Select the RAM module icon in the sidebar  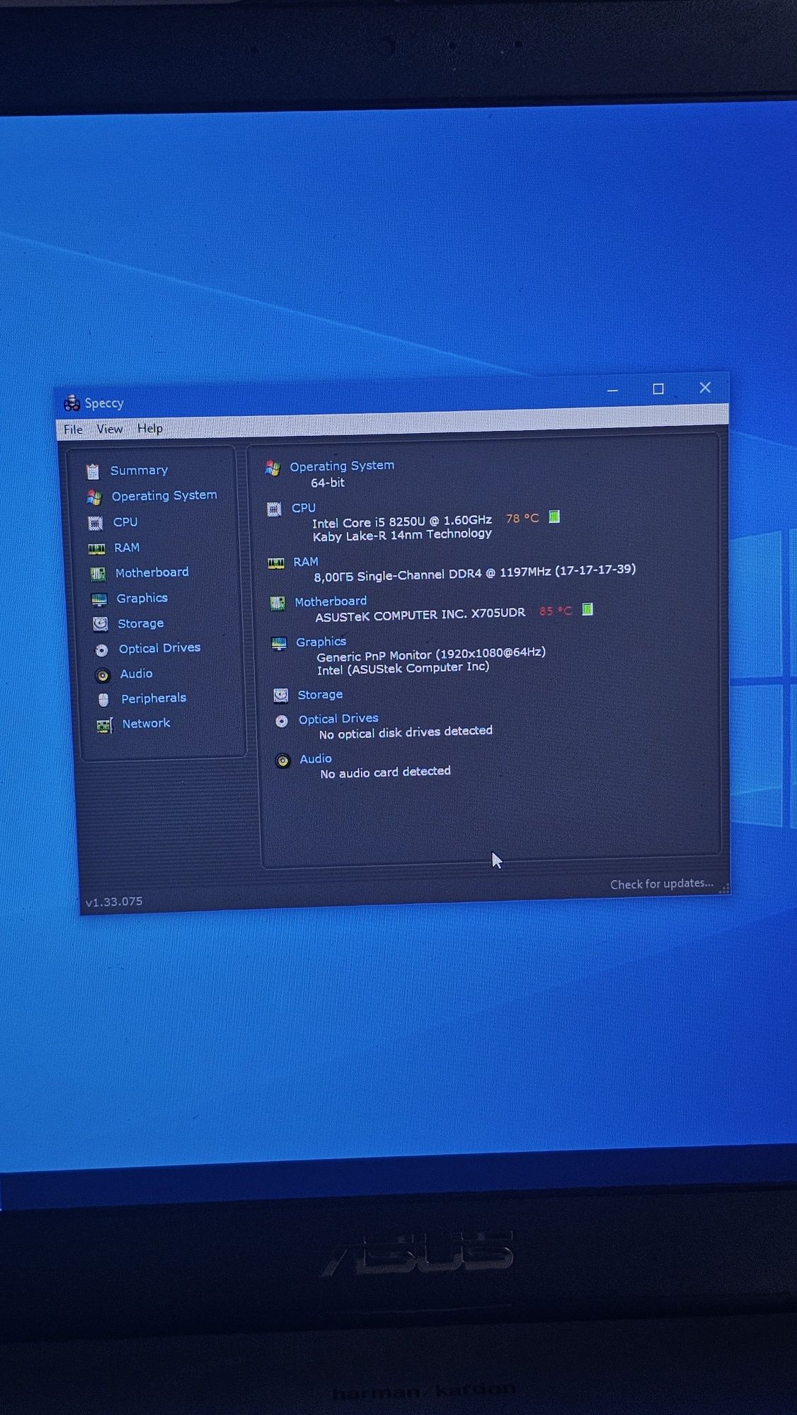(97, 549)
